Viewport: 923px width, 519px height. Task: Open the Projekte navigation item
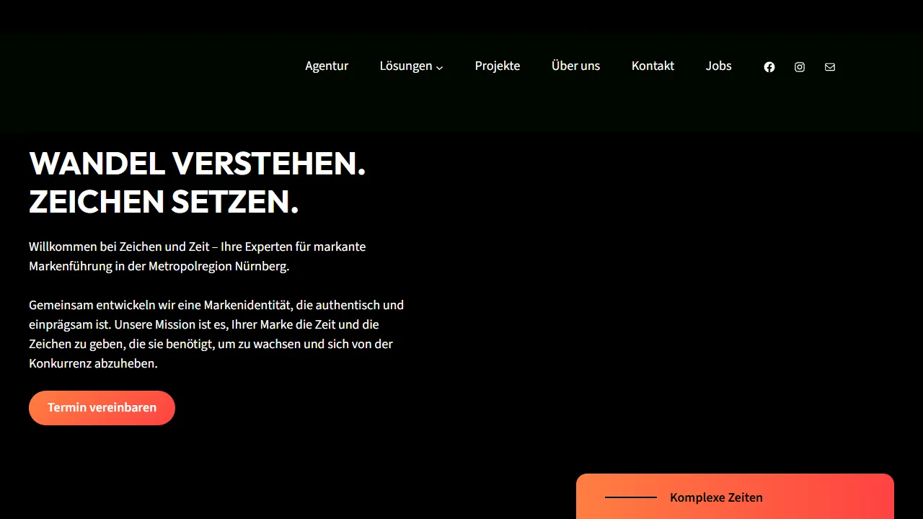[498, 66]
